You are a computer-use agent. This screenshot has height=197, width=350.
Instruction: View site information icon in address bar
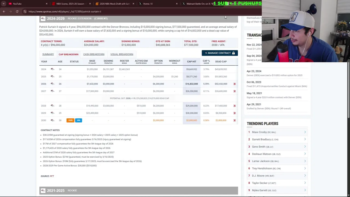(25, 11)
